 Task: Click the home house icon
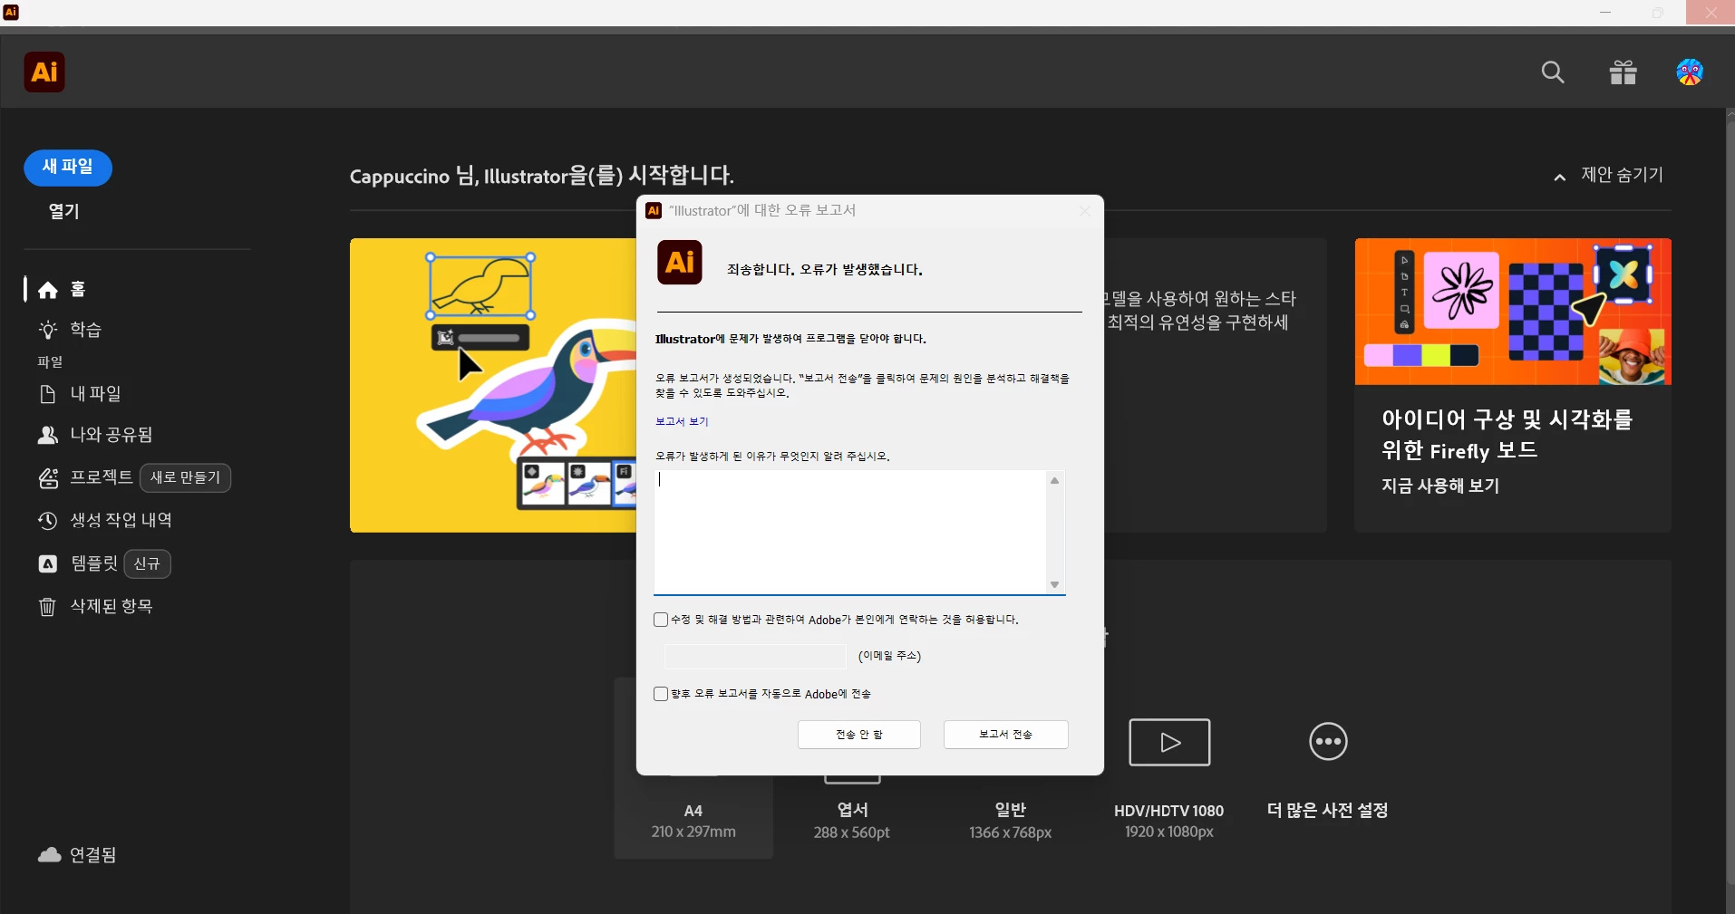[48, 290]
